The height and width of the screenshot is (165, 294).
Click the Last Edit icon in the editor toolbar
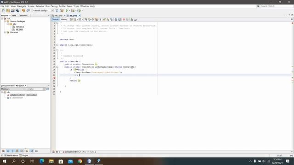[71, 19]
